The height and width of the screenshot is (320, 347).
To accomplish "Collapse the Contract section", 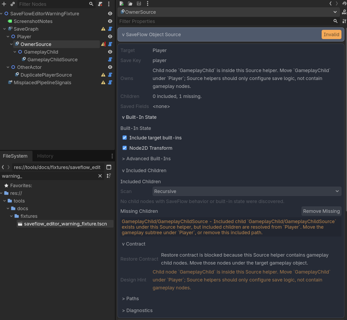I will tap(134, 244).
